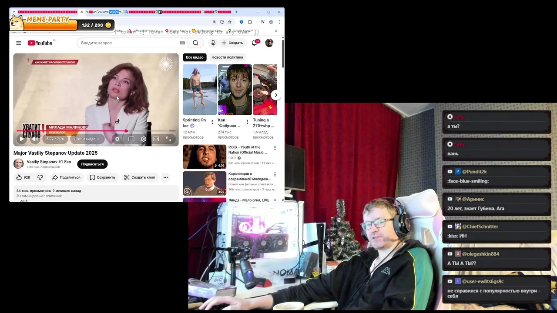The width and height of the screenshot is (557, 313).
Task: Open the YouTube hamburger guide menu
Action: [x=18, y=43]
